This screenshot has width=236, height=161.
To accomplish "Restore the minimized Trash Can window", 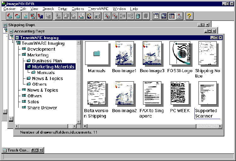I will click(x=32, y=150).
